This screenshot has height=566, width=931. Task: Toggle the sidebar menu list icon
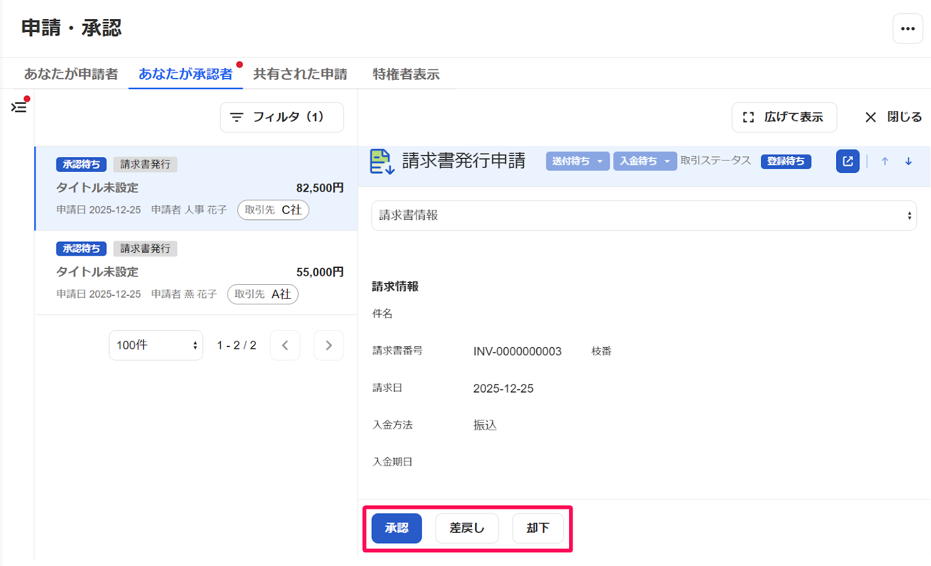click(x=19, y=107)
